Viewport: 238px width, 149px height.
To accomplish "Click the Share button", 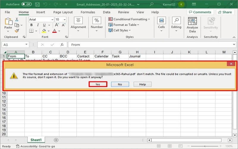I will tap(225, 12).
